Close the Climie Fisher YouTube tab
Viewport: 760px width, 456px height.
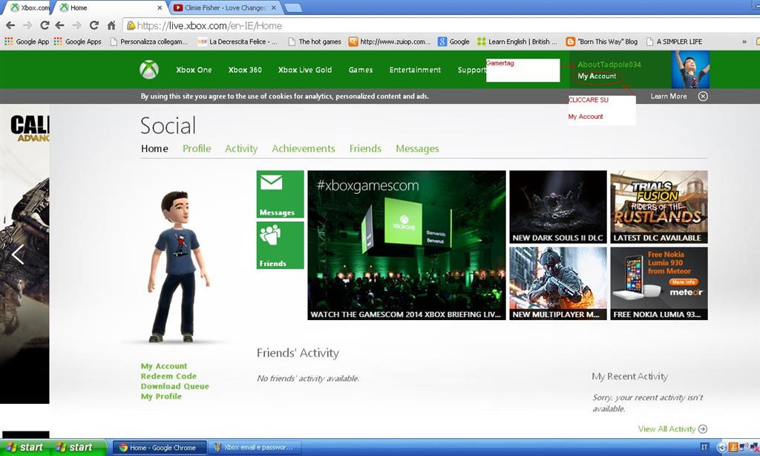coord(274,7)
